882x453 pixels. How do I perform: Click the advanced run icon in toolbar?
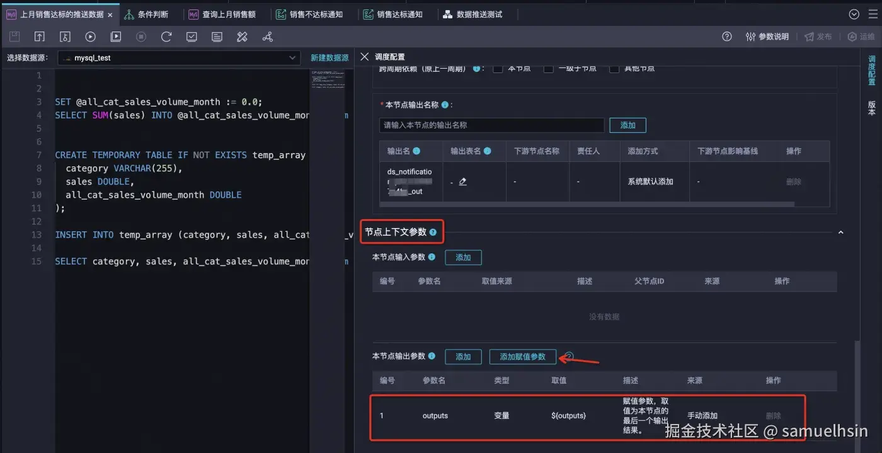coord(116,37)
